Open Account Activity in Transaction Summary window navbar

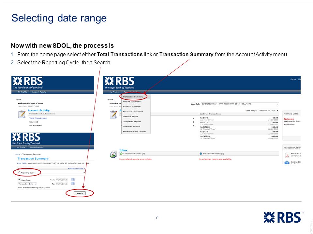(x=37, y=147)
